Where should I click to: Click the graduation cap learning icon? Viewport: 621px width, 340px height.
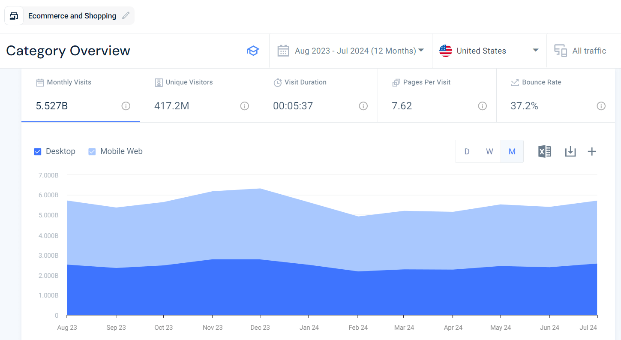[253, 51]
